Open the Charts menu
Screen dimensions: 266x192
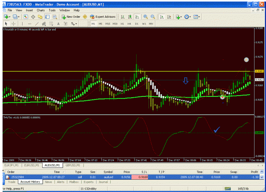click(x=41, y=10)
